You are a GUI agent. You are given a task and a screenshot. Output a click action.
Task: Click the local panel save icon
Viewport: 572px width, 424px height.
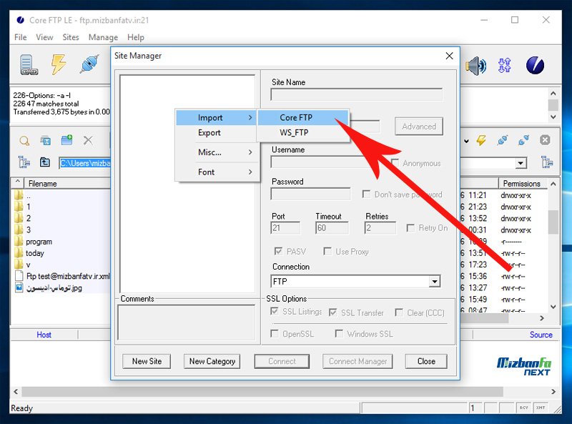click(46, 140)
